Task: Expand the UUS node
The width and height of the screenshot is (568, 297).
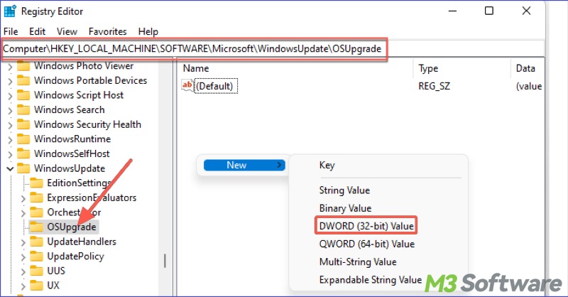Action: coord(23,271)
